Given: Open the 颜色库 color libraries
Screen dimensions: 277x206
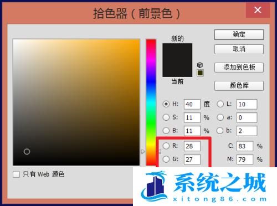Looking at the screenshot, I should tap(239, 85).
